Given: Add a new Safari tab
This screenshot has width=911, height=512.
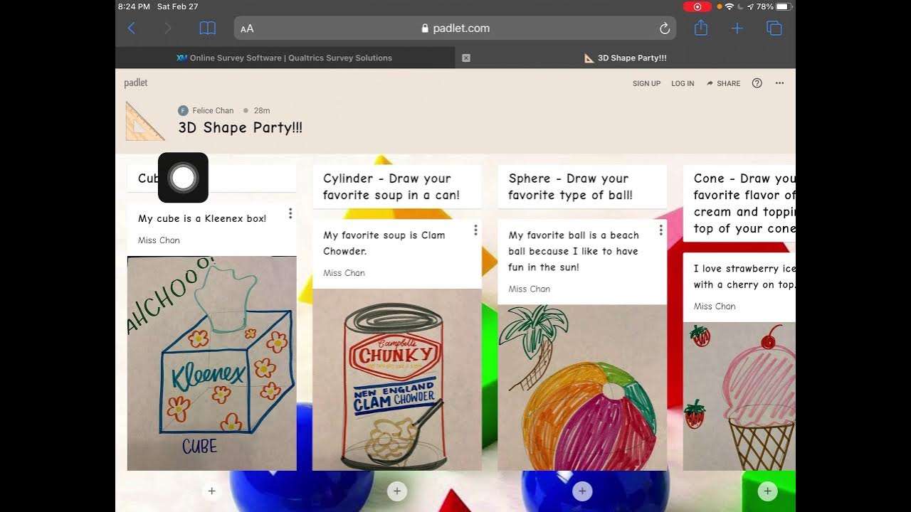Looking at the screenshot, I should click(x=737, y=28).
